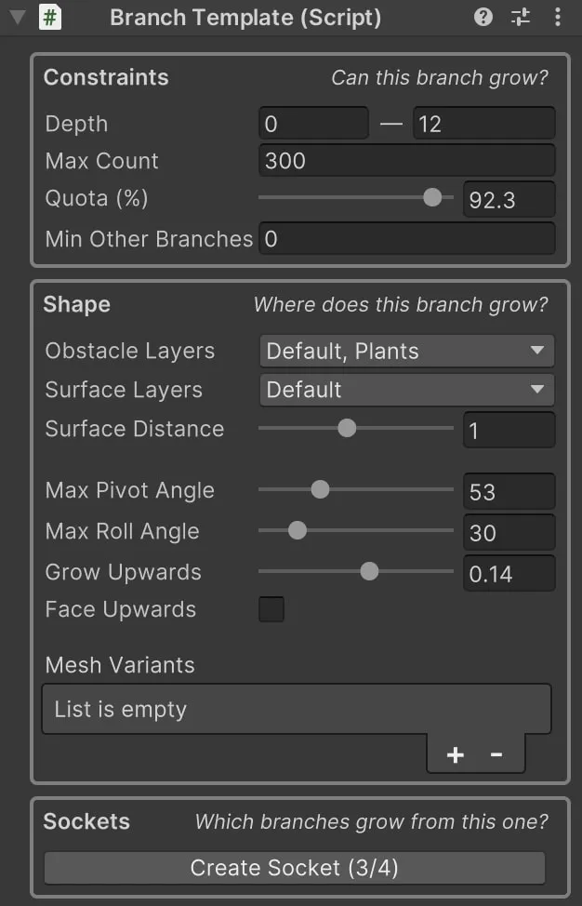Open the component presets sliders icon
Screen dimensions: 582x906
(521, 18)
